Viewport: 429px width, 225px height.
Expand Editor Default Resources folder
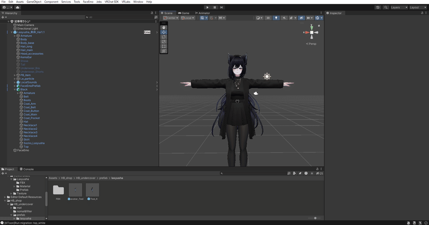pyautogui.click(x=5, y=197)
